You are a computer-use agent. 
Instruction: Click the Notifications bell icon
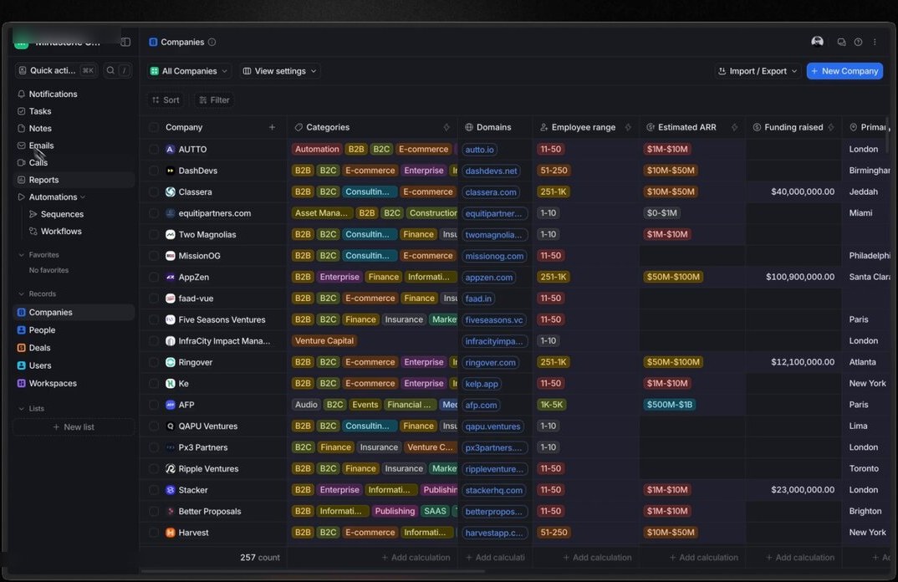click(21, 94)
